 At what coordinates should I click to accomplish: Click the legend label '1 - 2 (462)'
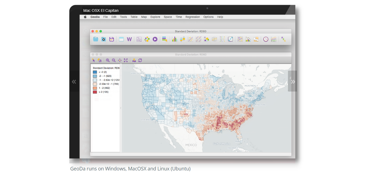tap(104, 88)
